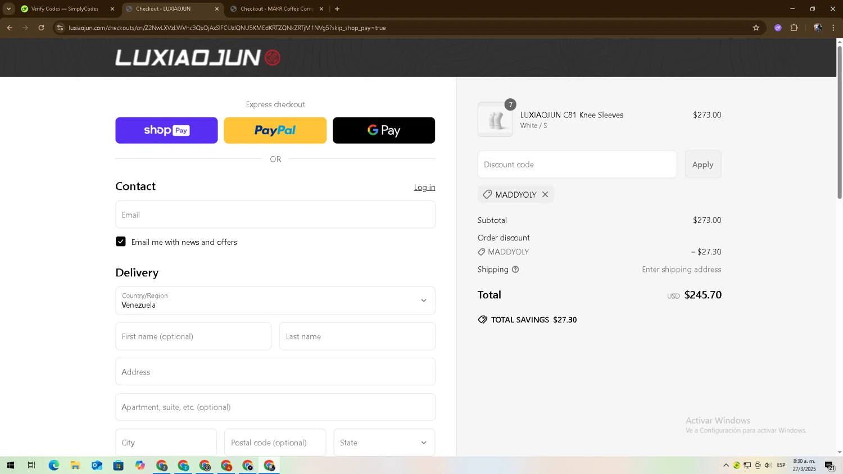Show hidden system tray icons
843x474 pixels.
point(726,465)
